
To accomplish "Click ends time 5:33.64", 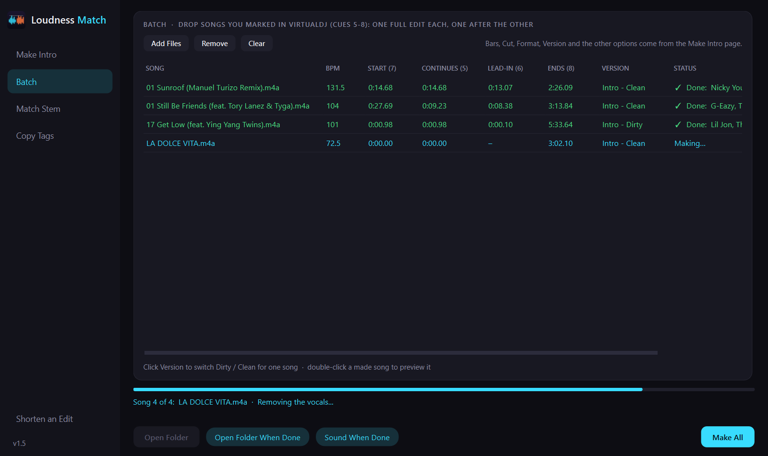I will 561,125.
